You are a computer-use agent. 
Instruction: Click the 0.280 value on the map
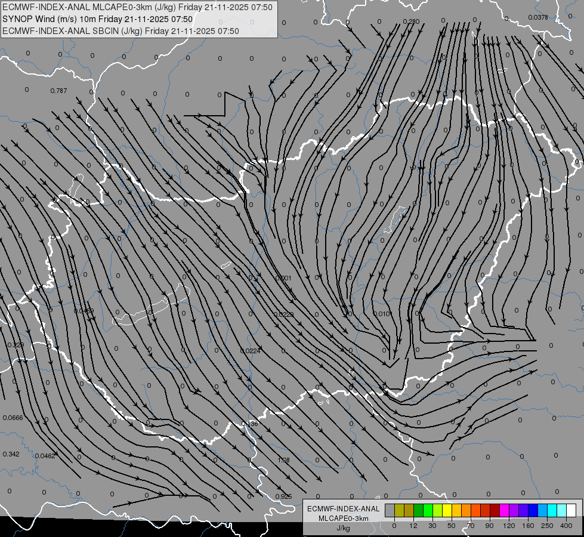tap(411, 21)
